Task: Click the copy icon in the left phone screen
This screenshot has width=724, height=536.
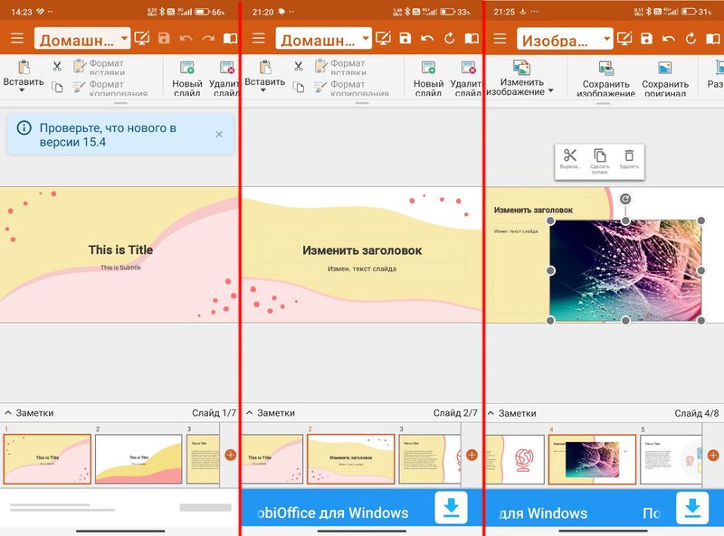Action: pyautogui.click(x=57, y=87)
